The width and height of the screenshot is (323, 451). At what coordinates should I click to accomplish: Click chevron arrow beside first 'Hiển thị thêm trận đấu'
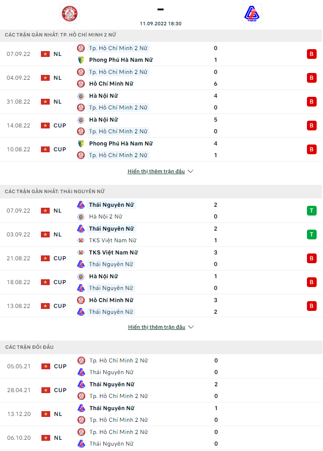[x=190, y=172]
